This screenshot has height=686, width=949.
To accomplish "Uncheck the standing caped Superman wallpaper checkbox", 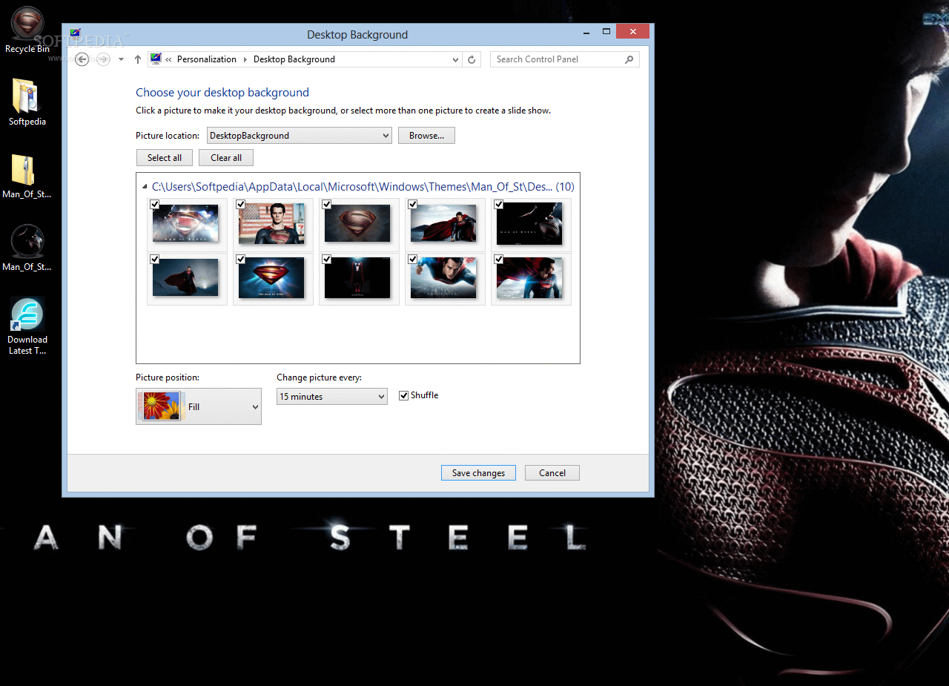I will 155,259.
